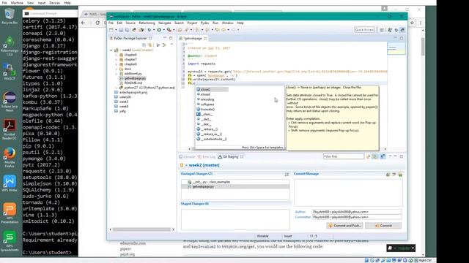Open VirtualBox Devices menu
Screen dimensions: 469x263
(54, 3)
